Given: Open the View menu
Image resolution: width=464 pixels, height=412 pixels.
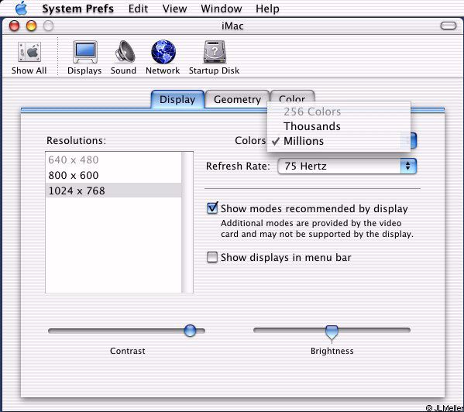Looking at the screenshot, I should [174, 9].
